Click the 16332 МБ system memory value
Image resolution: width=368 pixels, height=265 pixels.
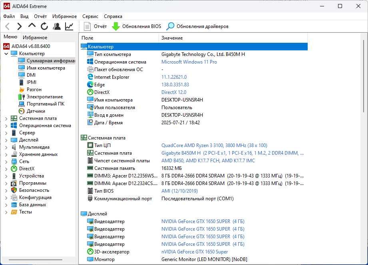[x=171, y=168]
